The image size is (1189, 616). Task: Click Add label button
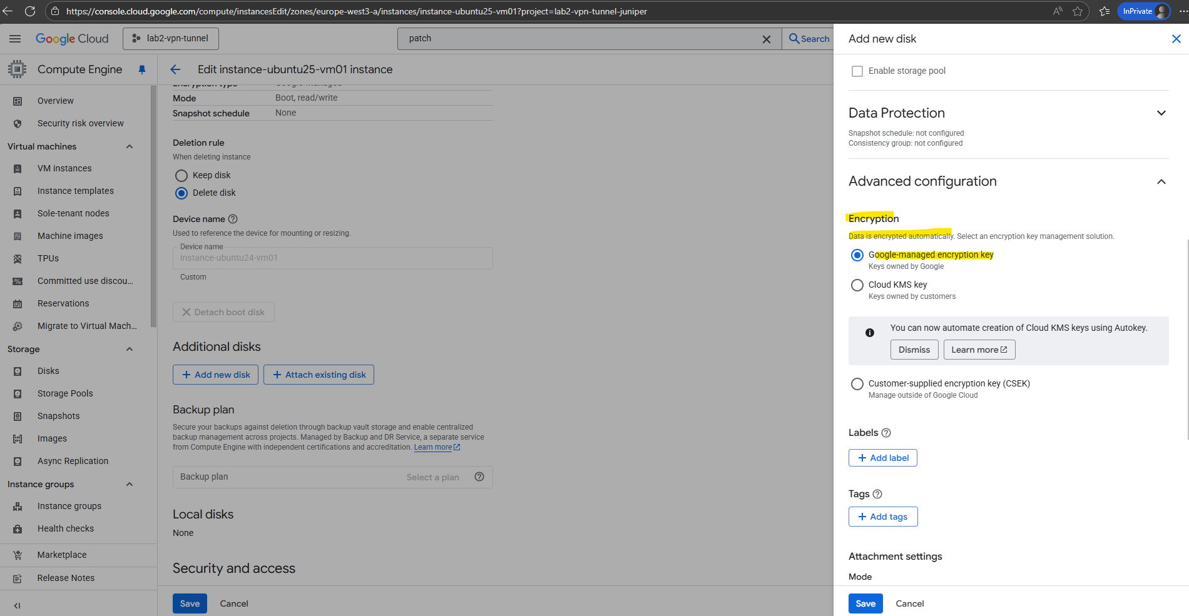(x=883, y=458)
